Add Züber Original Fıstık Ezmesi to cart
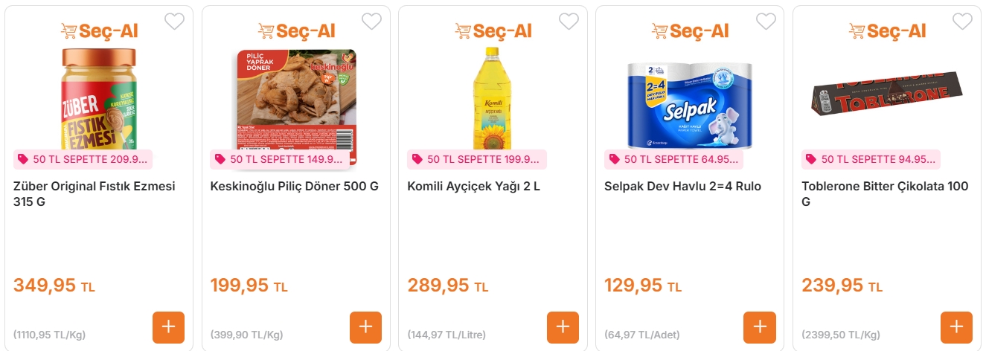 (x=169, y=327)
